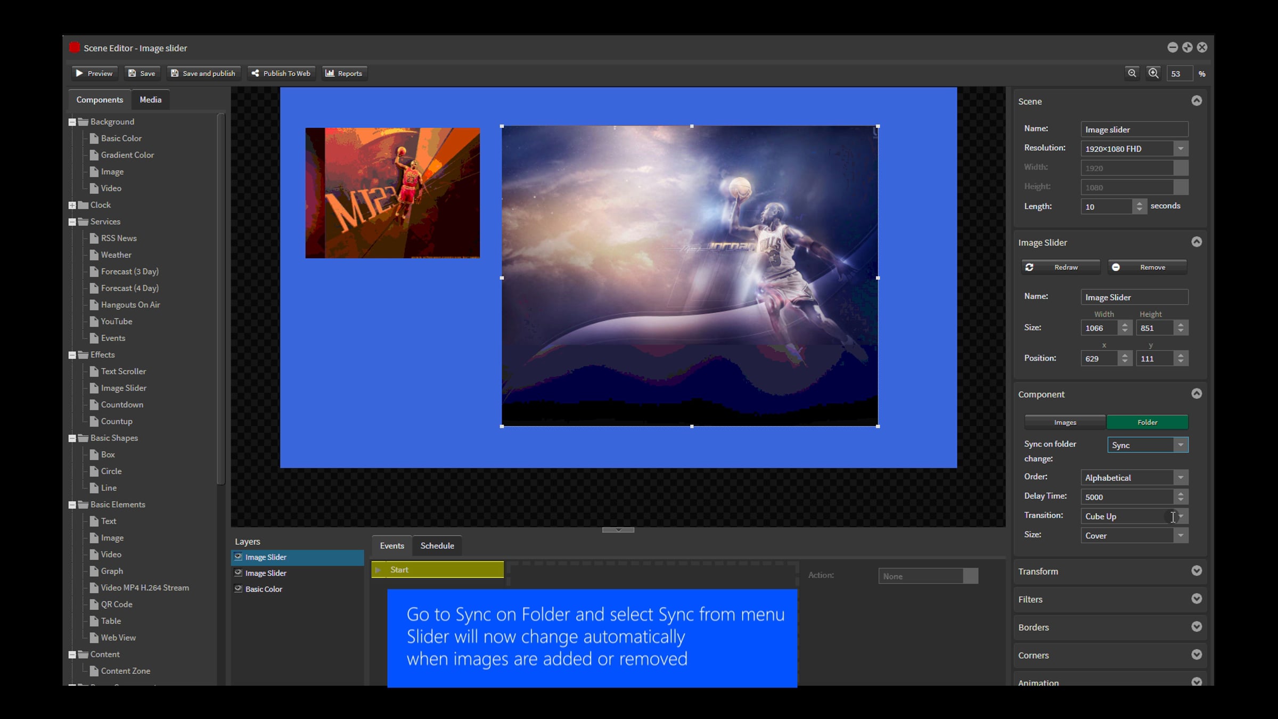Click the Start event play arrow
Screen dimensions: 1278x719
[x=378, y=570]
